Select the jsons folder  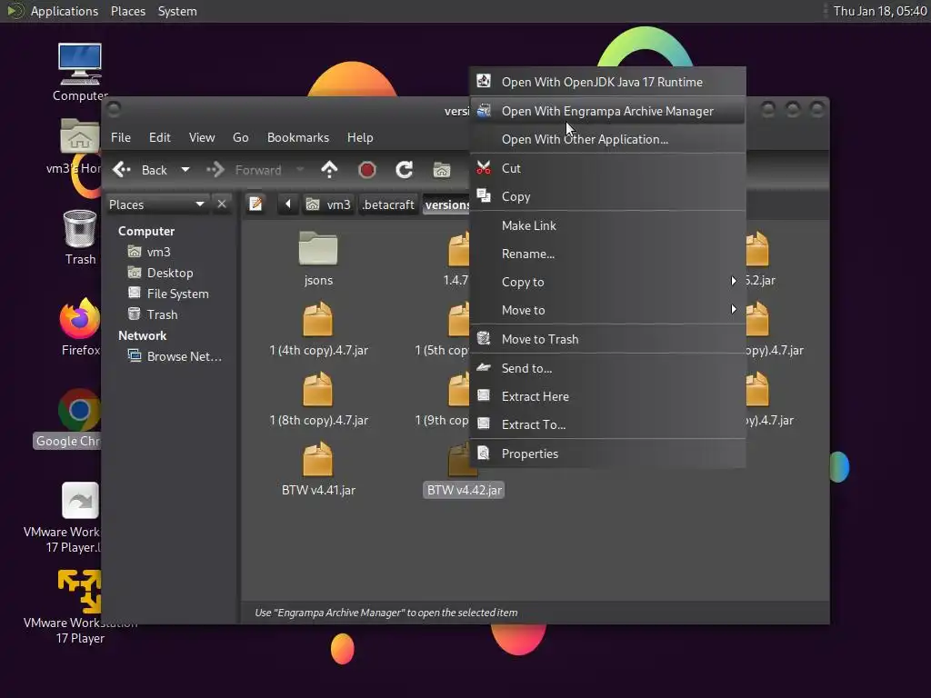(x=318, y=258)
